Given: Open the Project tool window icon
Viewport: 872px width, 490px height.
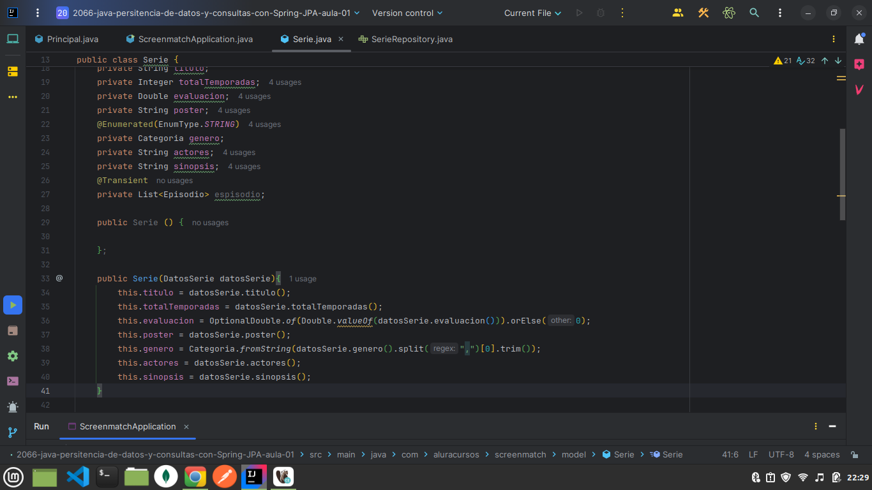Looking at the screenshot, I should tap(13, 39).
